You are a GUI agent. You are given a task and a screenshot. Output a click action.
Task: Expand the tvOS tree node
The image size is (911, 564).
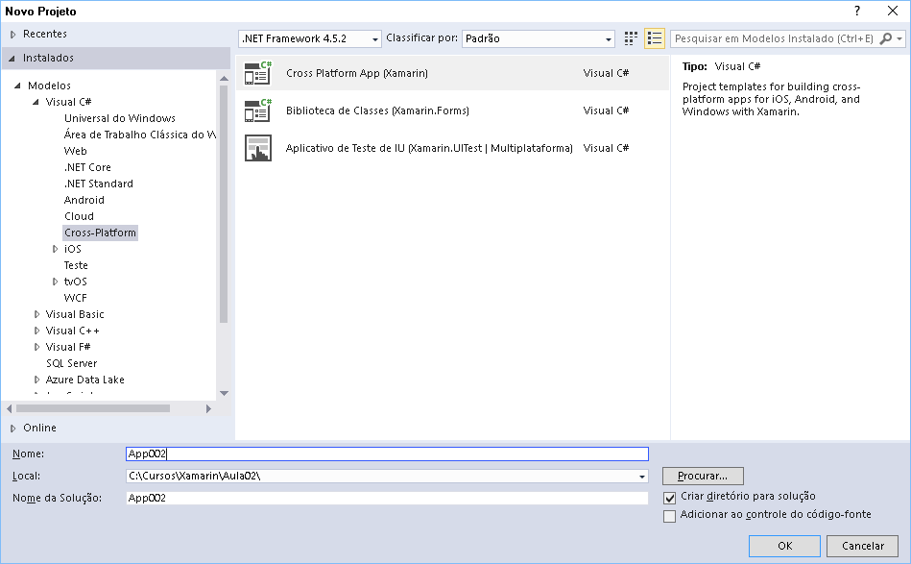tap(55, 282)
